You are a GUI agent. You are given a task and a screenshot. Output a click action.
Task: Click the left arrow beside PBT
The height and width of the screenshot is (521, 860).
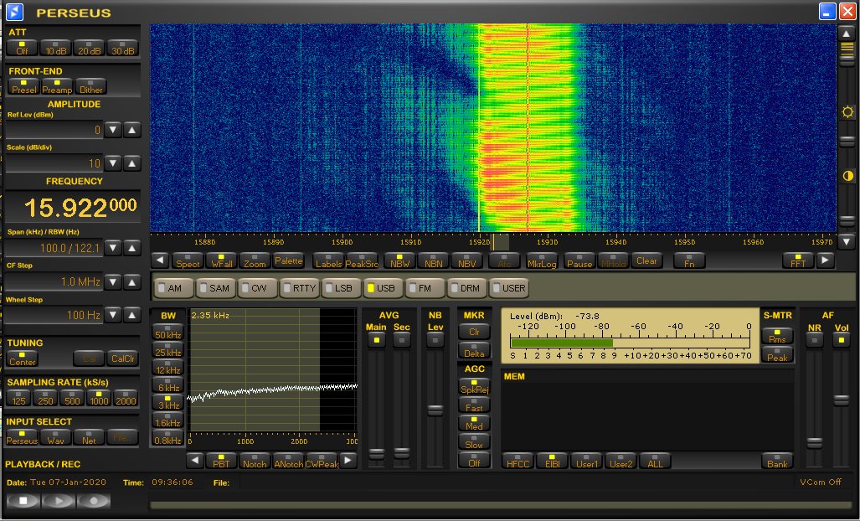pyautogui.click(x=195, y=460)
